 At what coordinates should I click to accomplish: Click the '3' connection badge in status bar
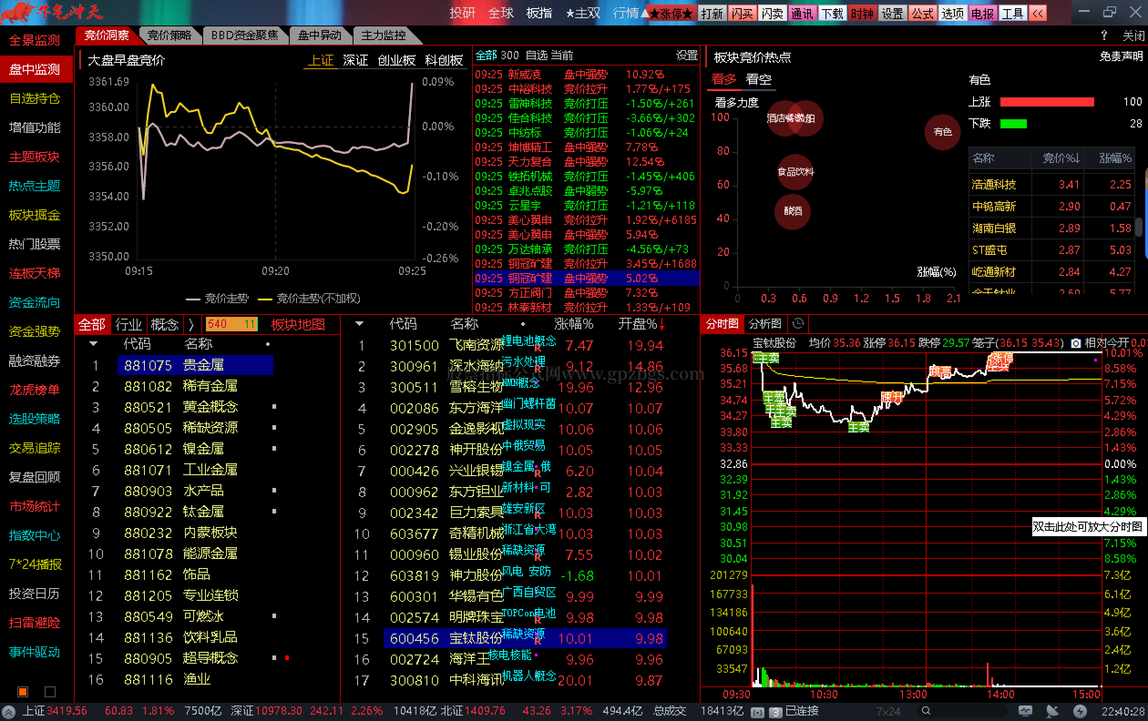pos(776,712)
